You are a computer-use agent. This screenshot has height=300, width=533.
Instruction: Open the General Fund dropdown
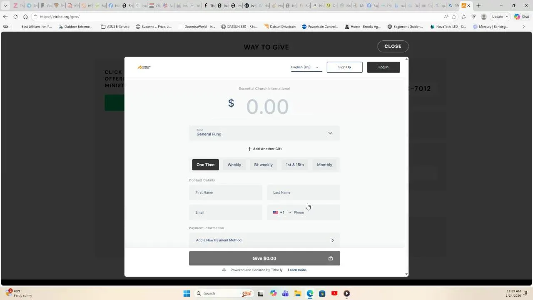[264, 133]
